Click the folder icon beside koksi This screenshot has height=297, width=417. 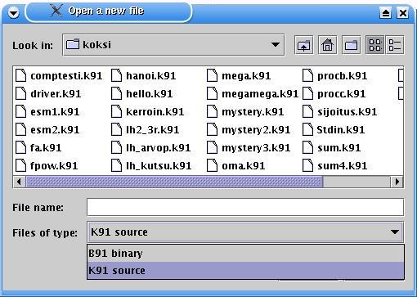pyautogui.click(x=73, y=44)
